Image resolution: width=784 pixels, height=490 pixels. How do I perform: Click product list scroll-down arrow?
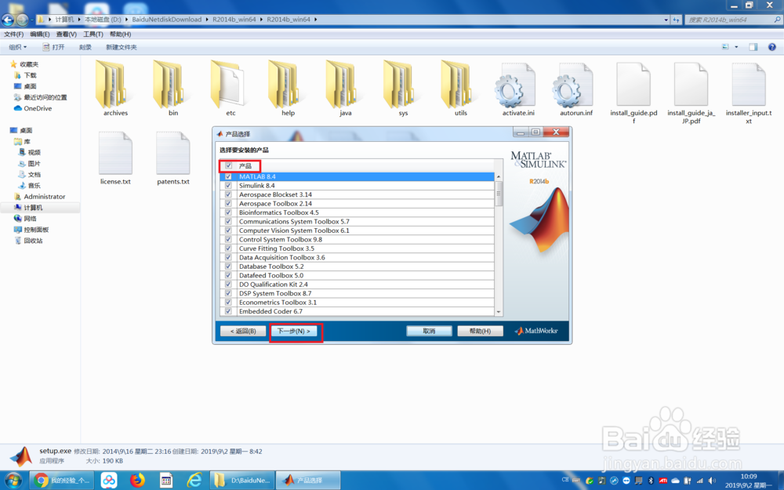pyautogui.click(x=499, y=311)
